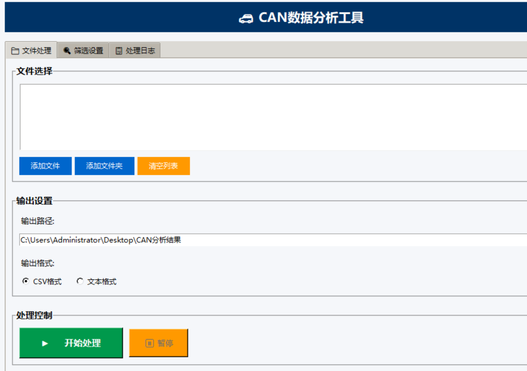The width and height of the screenshot is (527, 371).
Task: Click the play triangle icon in 开始处理 button
Action: pyautogui.click(x=45, y=342)
